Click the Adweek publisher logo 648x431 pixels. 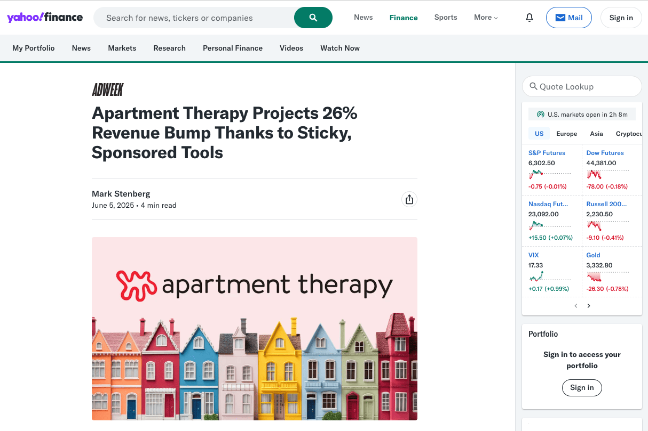tap(107, 90)
